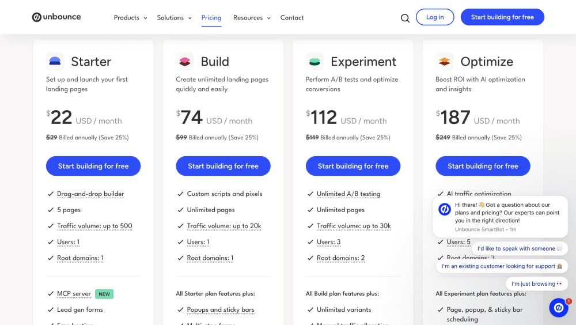Click "Users: 1" in Starter plan
Viewport: 576px width, 325px height.
[69, 242]
